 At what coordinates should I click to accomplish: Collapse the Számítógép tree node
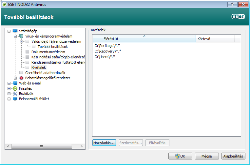pyautogui.click(x=9, y=31)
